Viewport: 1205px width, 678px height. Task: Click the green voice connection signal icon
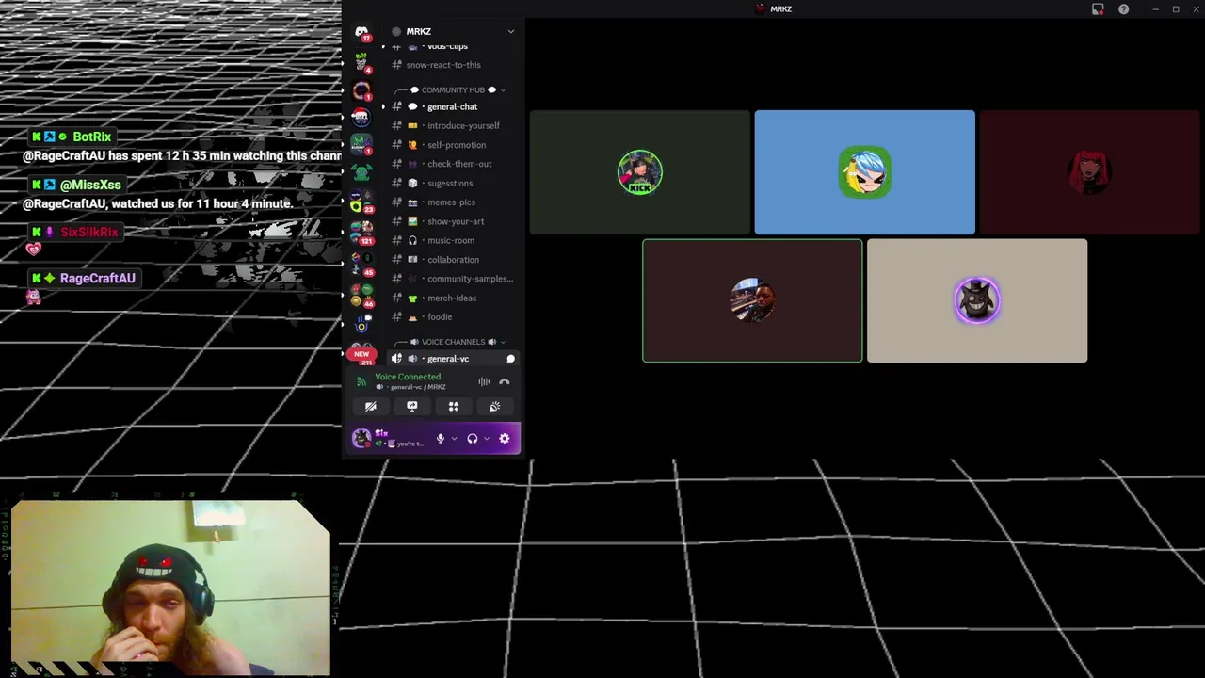(361, 381)
